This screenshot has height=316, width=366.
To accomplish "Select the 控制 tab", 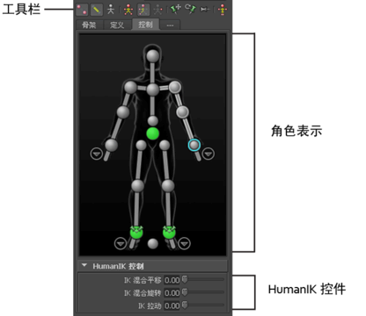I will [x=146, y=25].
